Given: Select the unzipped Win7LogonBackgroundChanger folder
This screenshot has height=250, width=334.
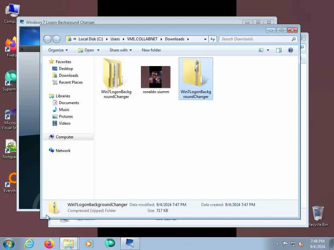Looking at the screenshot, I should point(116,78).
